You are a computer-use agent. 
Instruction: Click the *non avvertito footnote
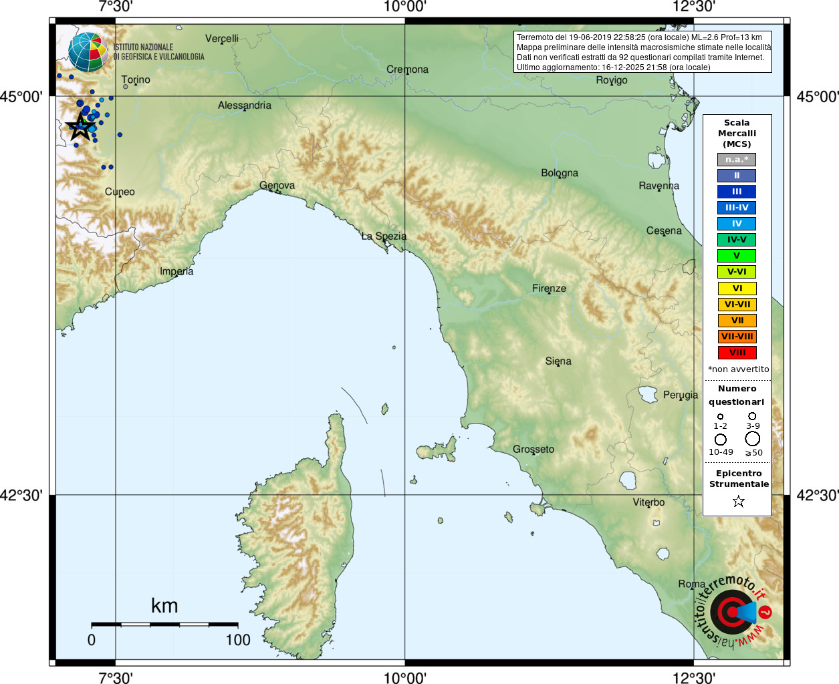(738, 369)
